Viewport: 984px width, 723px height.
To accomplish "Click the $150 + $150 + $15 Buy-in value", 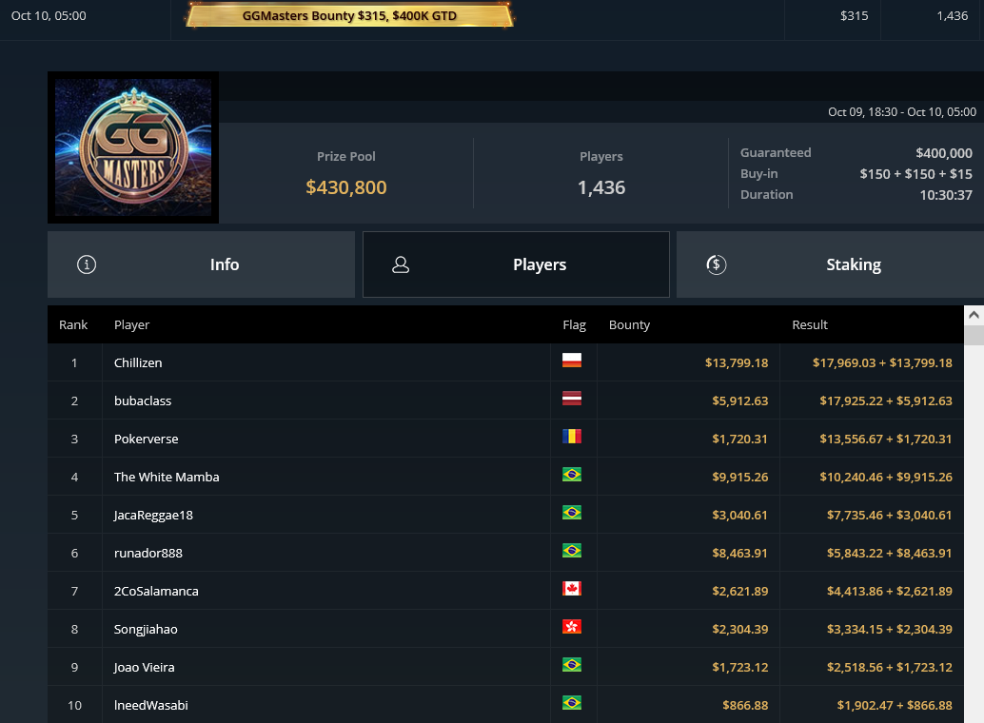I will click(916, 174).
